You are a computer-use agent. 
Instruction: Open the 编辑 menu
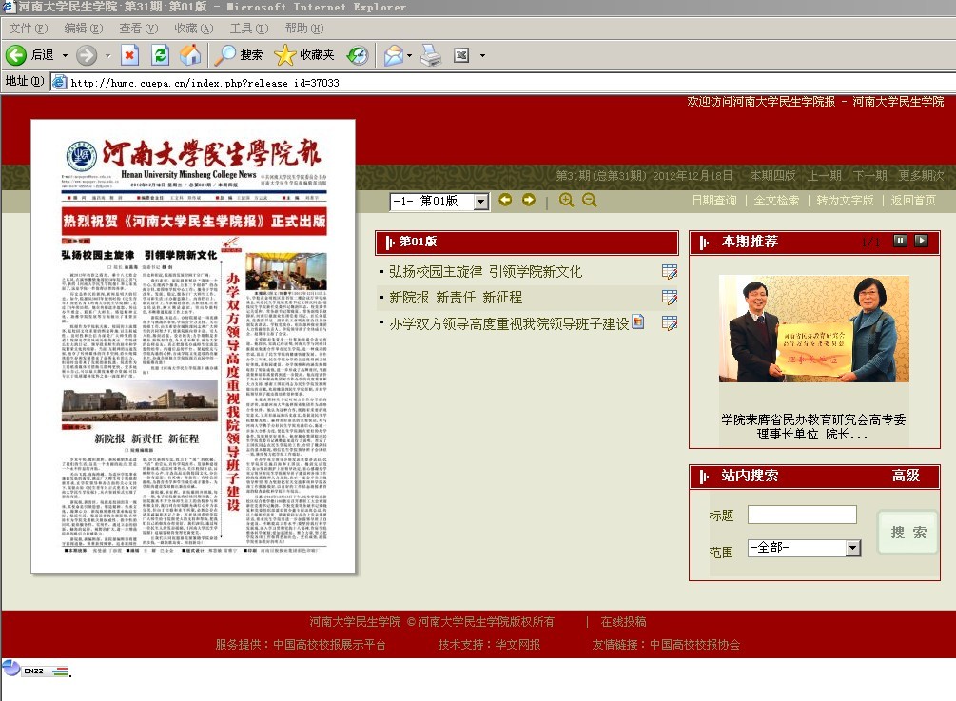pyautogui.click(x=84, y=28)
